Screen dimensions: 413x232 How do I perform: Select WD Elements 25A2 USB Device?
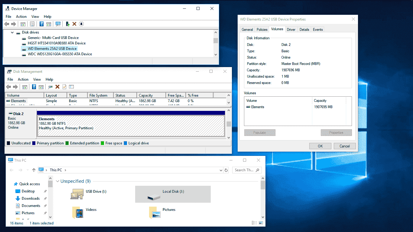tap(52, 49)
